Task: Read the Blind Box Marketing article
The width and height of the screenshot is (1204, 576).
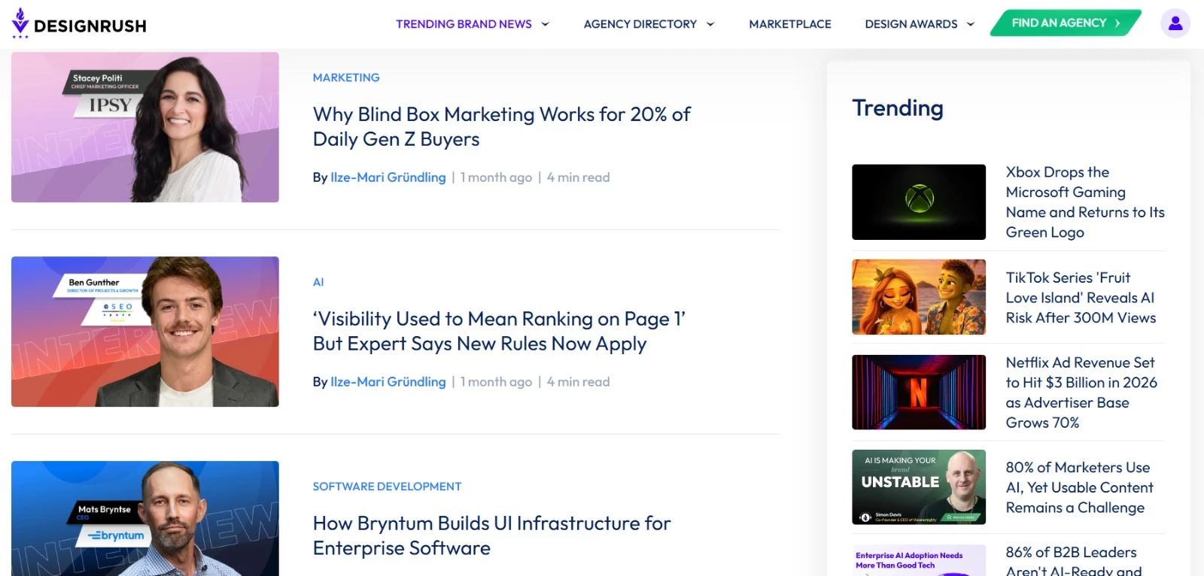Action: tap(502, 126)
